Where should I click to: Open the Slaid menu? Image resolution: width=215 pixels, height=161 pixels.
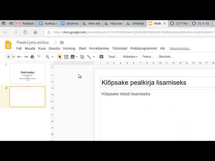82,48
